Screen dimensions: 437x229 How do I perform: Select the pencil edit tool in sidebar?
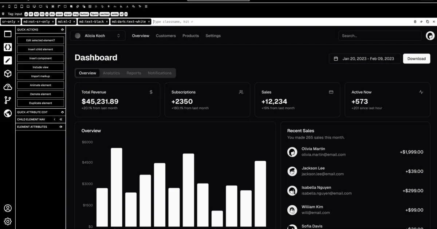click(x=8, y=60)
